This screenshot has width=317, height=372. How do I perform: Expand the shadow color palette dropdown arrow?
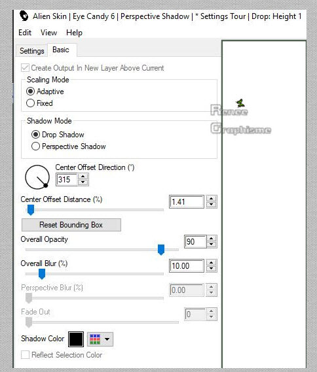107,339
